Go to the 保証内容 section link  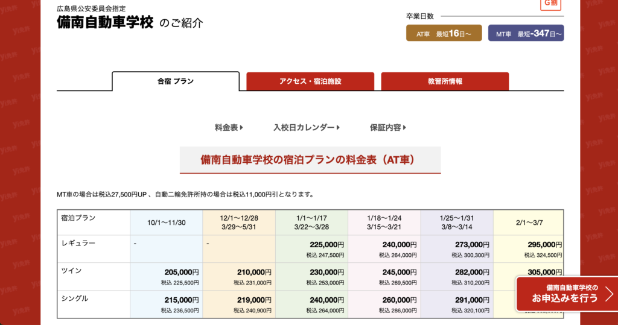(x=388, y=128)
